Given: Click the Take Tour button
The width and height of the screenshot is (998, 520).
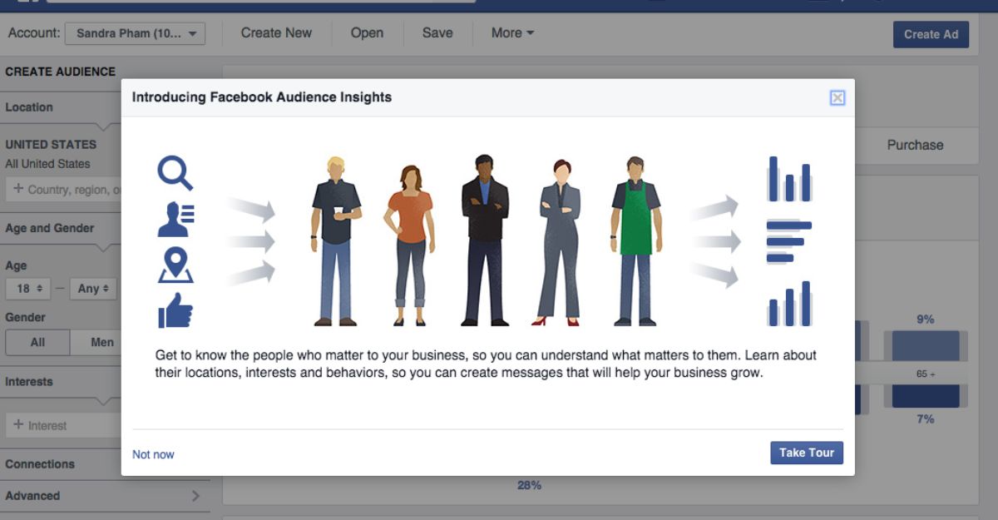Looking at the screenshot, I should click(x=807, y=453).
